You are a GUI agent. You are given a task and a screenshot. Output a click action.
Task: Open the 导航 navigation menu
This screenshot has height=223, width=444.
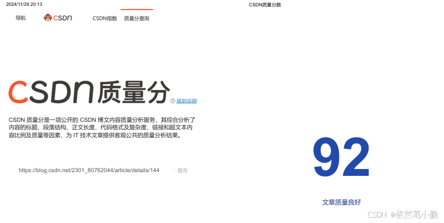[x=20, y=18]
